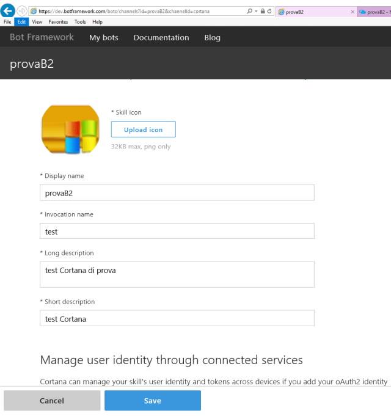This screenshot has height=416, width=391.
Task: Close the first provaB2 browser tab
Action: [353, 12]
